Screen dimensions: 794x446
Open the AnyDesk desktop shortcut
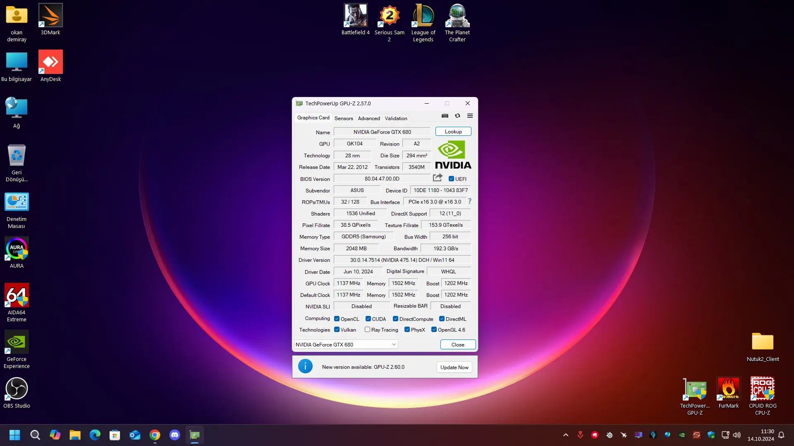[x=50, y=66]
